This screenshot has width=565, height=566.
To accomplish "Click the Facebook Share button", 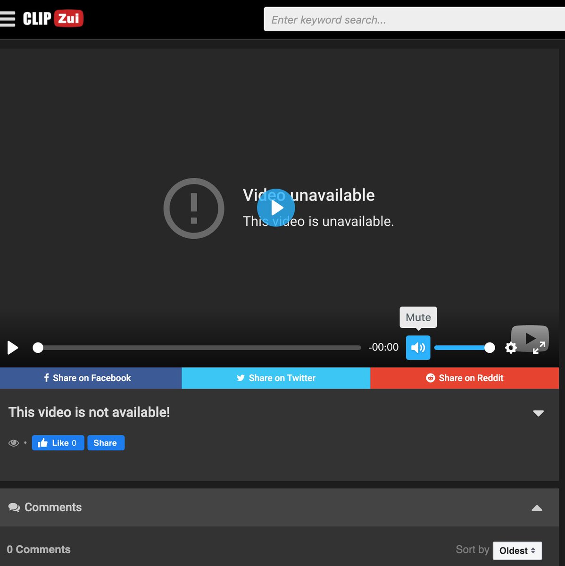I will point(106,443).
